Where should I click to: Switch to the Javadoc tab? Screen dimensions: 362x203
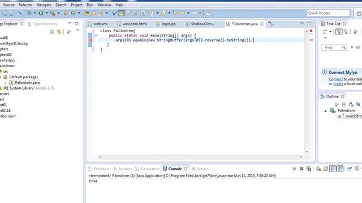click(122, 169)
